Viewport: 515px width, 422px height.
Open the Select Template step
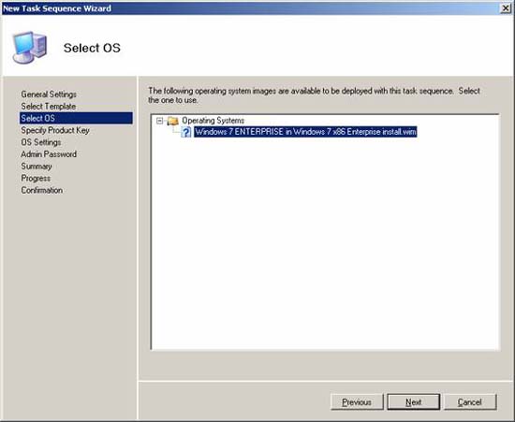49,107
